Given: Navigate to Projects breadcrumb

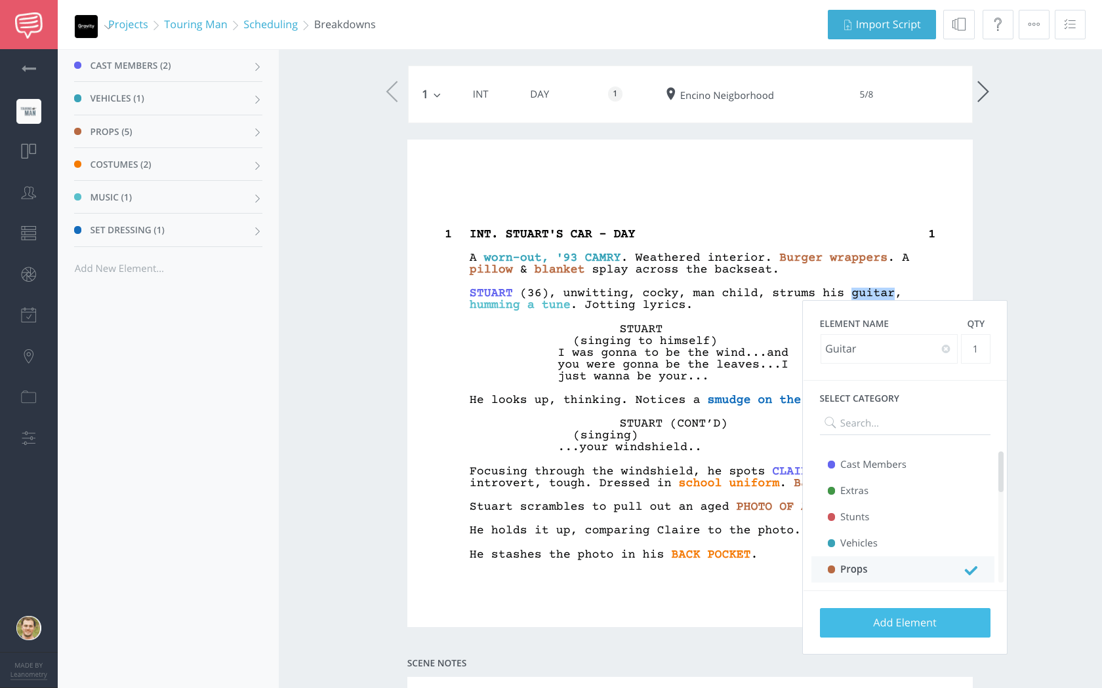Looking at the screenshot, I should 128,25.
